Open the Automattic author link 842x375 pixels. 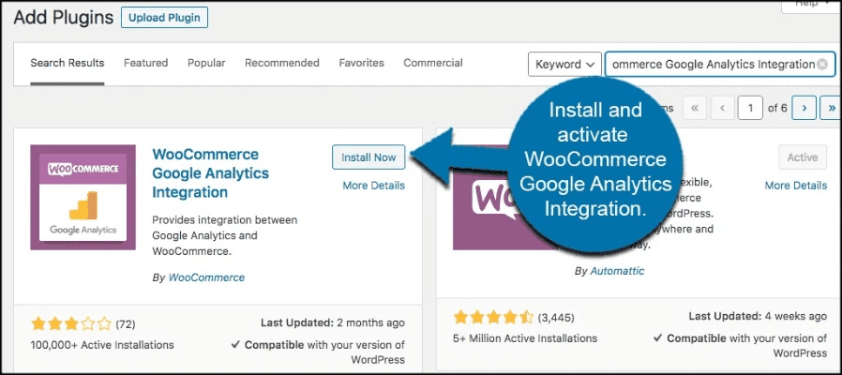[x=619, y=271]
